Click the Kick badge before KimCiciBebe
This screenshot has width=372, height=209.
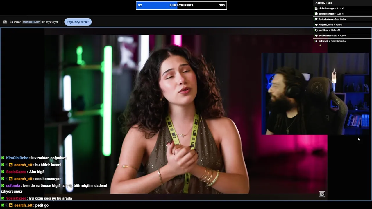point(3,158)
